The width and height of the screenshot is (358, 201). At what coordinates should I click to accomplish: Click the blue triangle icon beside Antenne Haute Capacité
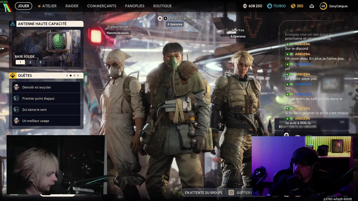click(13, 24)
